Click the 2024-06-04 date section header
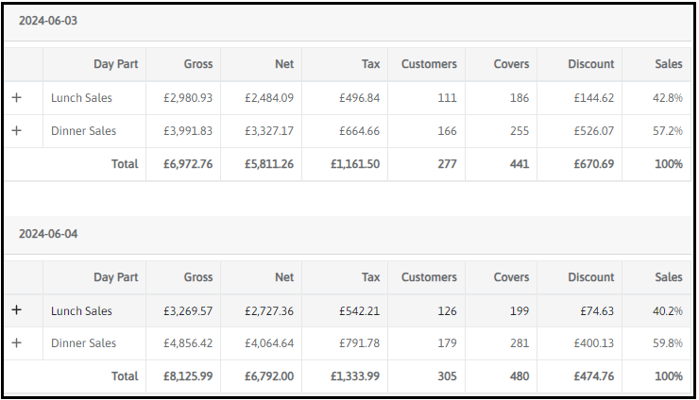699x400 pixels. coord(48,233)
